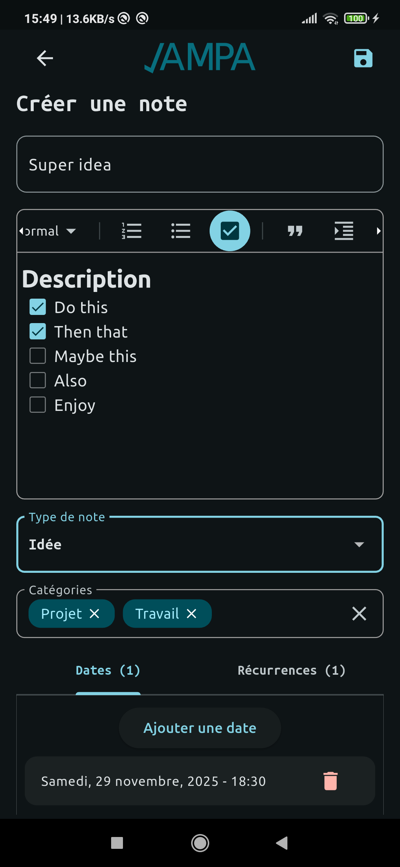Clear all categories with the X
This screenshot has height=867, width=400.
coord(359,614)
